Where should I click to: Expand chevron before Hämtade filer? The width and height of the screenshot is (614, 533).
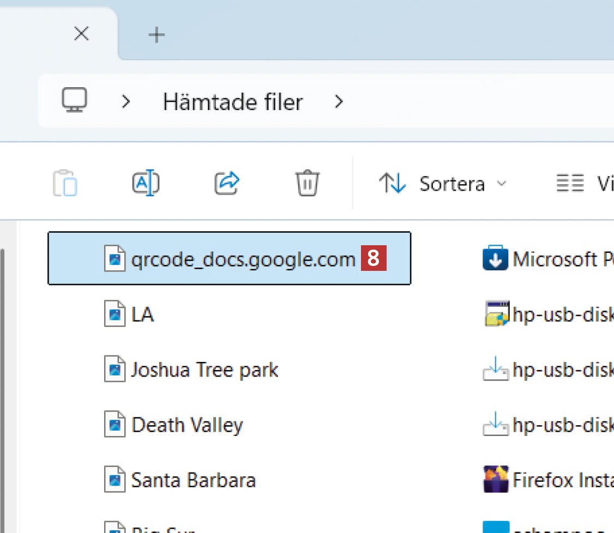click(x=126, y=101)
